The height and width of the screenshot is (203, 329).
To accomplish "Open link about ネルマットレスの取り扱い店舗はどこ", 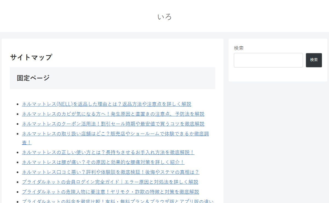I will pyautogui.click(x=115, y=138).
